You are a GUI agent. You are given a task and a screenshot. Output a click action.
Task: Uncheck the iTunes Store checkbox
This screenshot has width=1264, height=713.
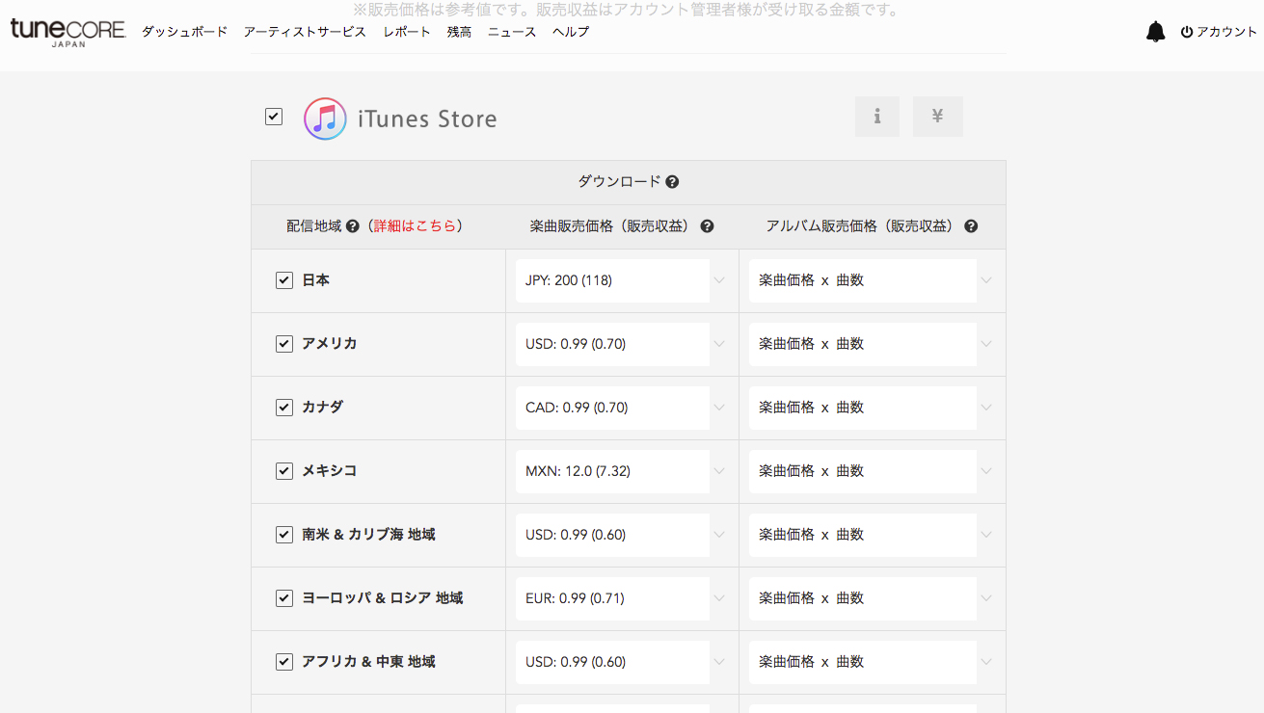point(274,117)
